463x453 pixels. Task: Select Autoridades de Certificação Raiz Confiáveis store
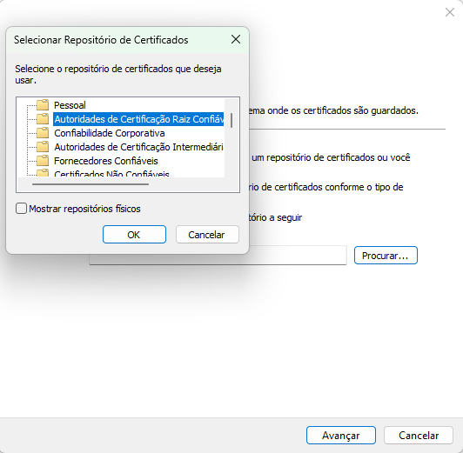tap(138, 119)
